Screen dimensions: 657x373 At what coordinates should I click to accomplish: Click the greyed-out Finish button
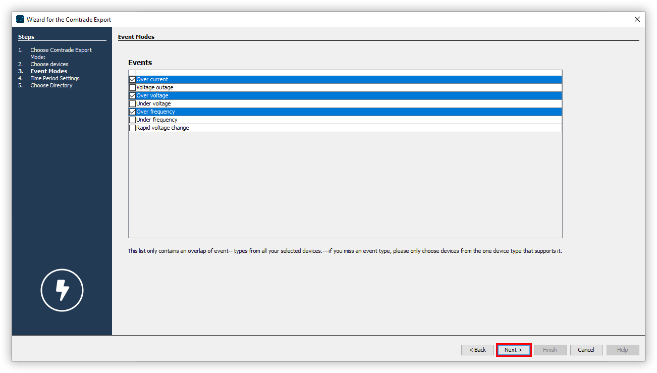tap(550, 350)
